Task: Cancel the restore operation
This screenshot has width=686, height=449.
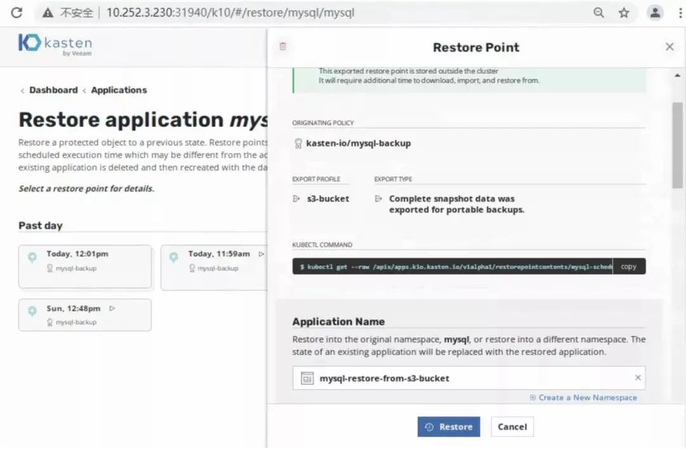Action: pos(513,427)
